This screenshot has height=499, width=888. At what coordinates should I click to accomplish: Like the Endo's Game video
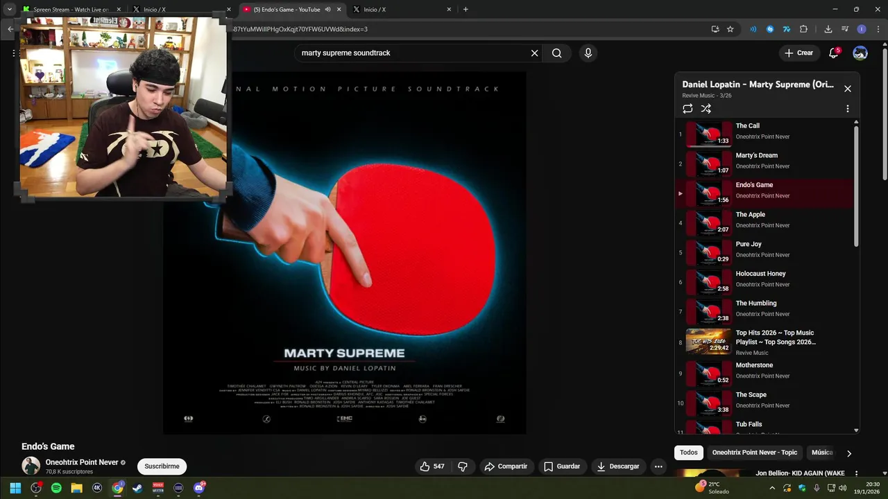coord(432,466)
